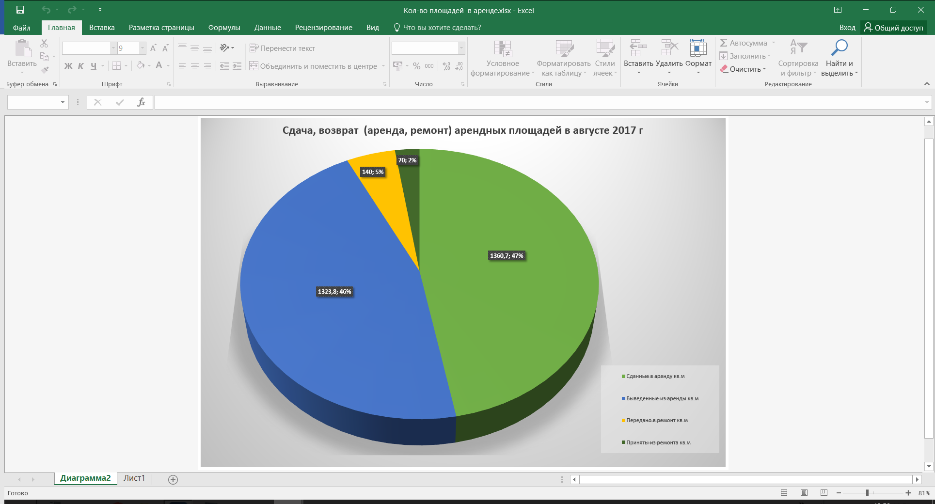Viewport: 935px width, 504px height.
Task: Click the Общий доступ share button
Action: pos(894,28)
